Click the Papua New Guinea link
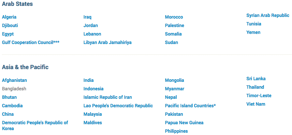This screenshot has width=292, height=135. click(184, 123)
